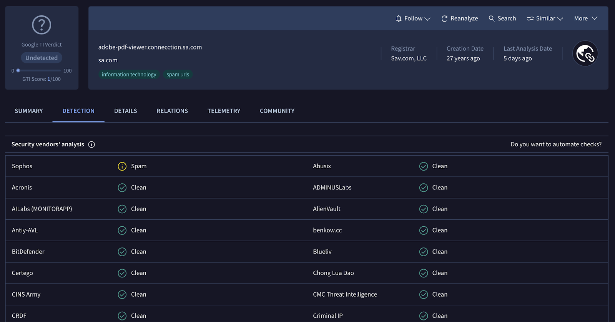The height and width of the screenshot is (322, 615).
Task: Click the '27 years ago' creation date
Action: pos(463,58)
